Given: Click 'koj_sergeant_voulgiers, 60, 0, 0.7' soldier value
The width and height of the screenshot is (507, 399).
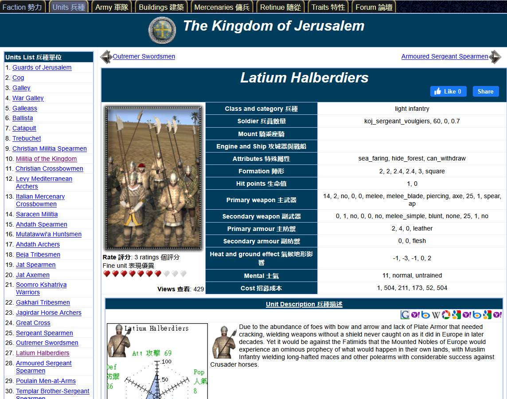Looking at the screenshot, I should coord(412,121).
